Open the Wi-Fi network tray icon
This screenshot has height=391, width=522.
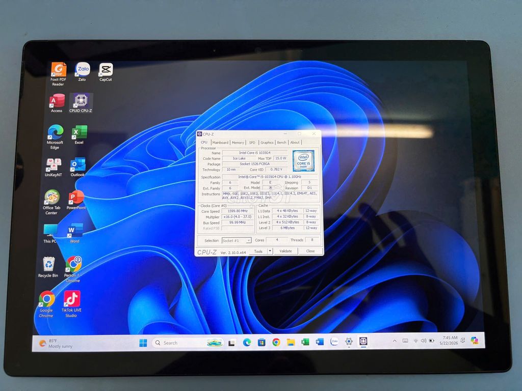[x=416, y=341]
